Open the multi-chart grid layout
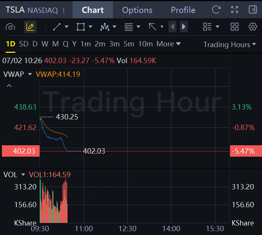Image resolution: width=262 pixels, height=235 pixels. pos(235,27)
